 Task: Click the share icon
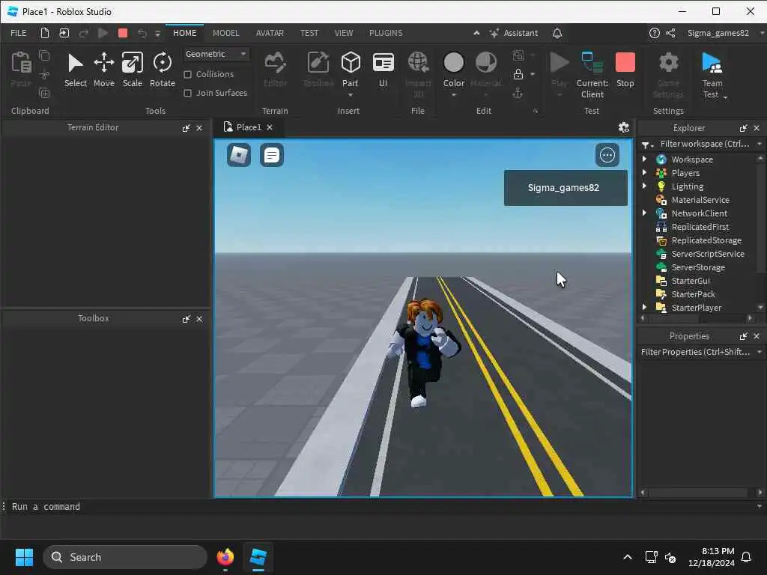[670, 33]
